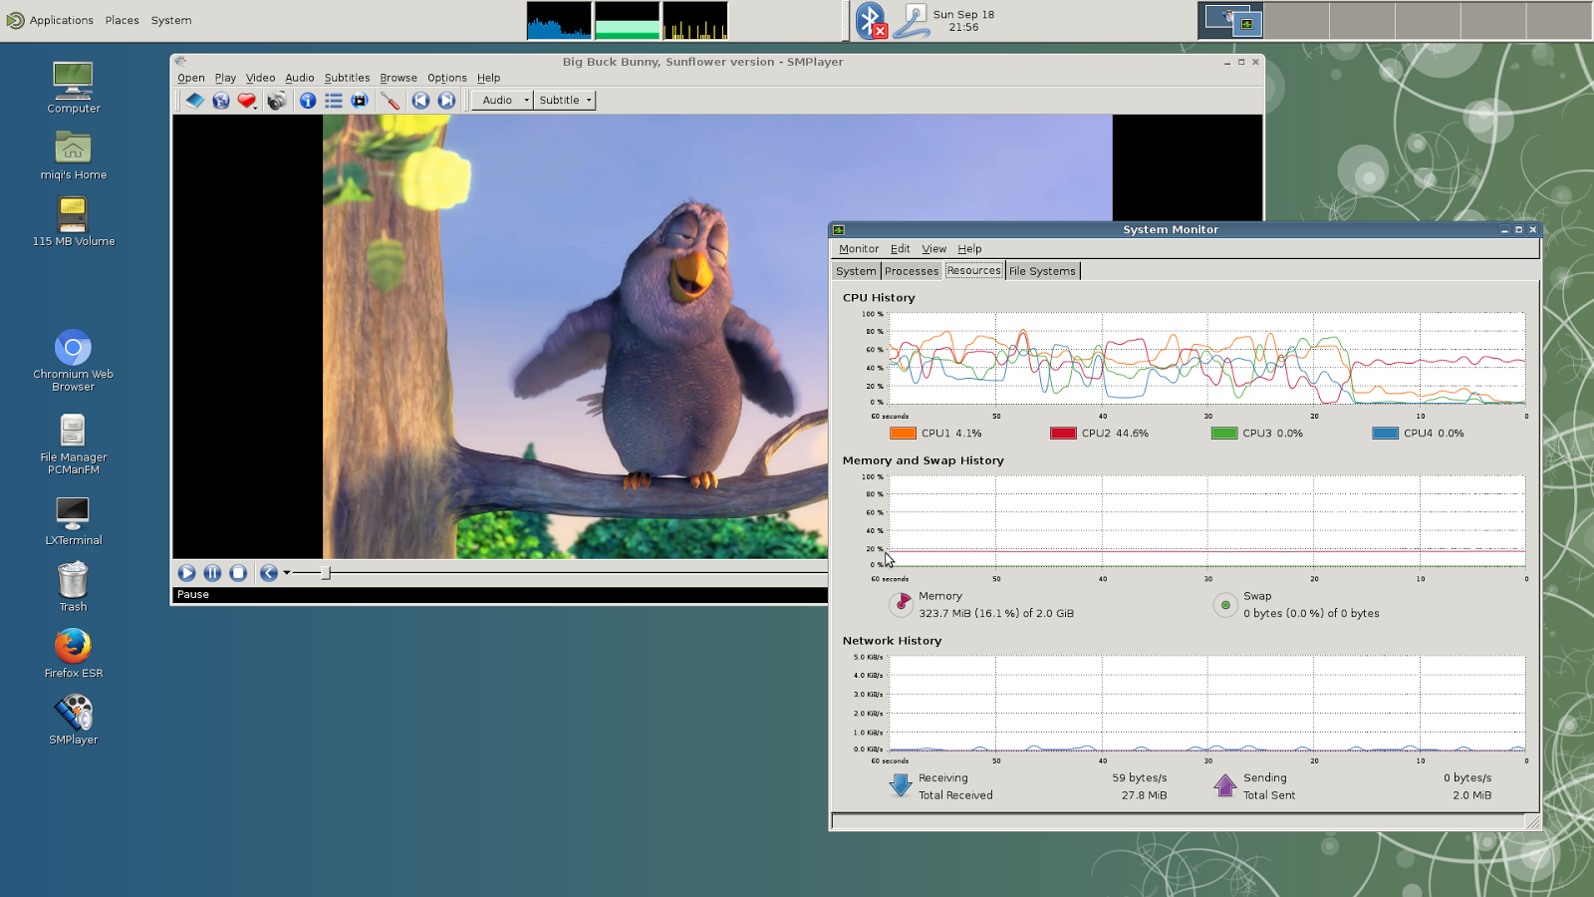The image size is (1594, 897).
Task: Open the System Monitor View menu
Action: 934,249
